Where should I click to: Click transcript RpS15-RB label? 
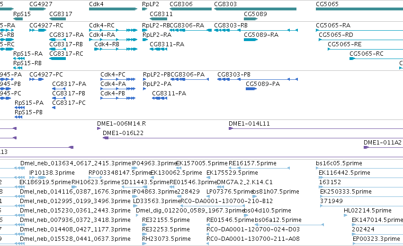[x=27, y=63]
